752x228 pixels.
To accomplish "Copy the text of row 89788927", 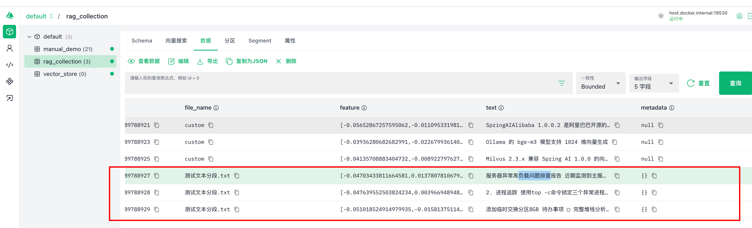I will 617,176.
